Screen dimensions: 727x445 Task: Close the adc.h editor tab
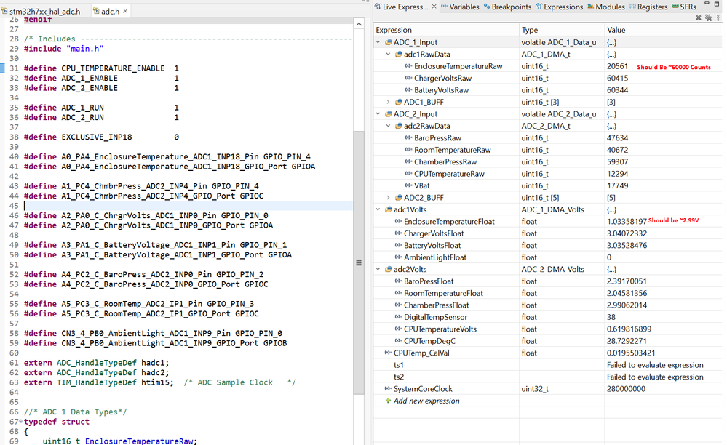tap(125, 11)
